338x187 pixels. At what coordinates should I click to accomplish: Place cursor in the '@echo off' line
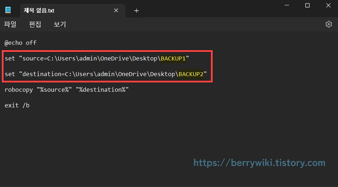coord(21,43)
